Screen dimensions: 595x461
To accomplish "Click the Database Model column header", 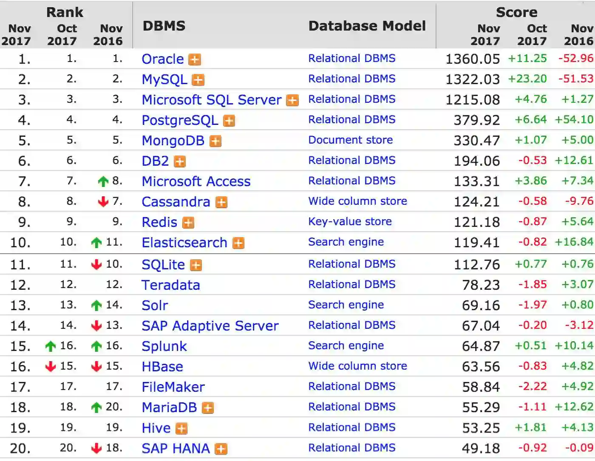I will pyautogui.click(x=367, y=26).
